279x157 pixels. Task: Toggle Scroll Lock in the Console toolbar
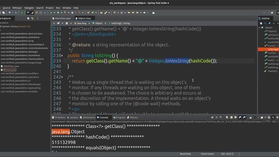tap(231, 117)
